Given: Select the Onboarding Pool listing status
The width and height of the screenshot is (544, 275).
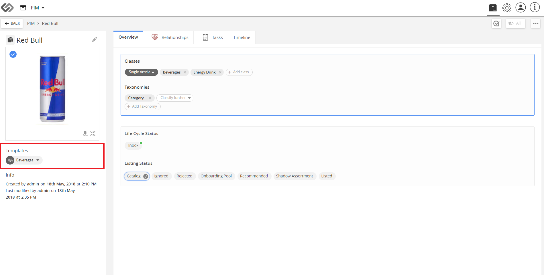Looking at the screenshot, I should pyautogui.click(x=216, y=176).
